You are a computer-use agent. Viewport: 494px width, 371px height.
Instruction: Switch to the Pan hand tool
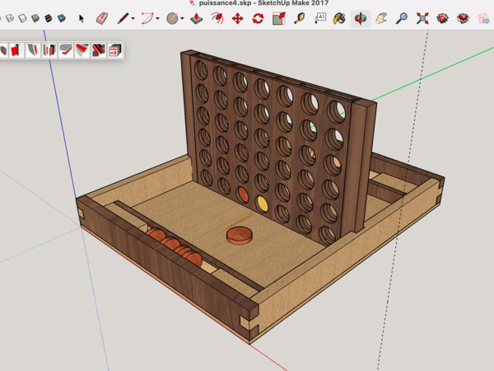380,17
